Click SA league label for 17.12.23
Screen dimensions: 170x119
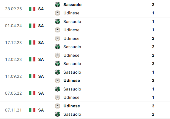click(41, 43)
